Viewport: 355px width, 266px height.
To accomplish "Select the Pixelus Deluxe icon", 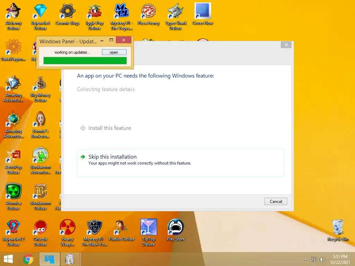I will click(122, 230).
